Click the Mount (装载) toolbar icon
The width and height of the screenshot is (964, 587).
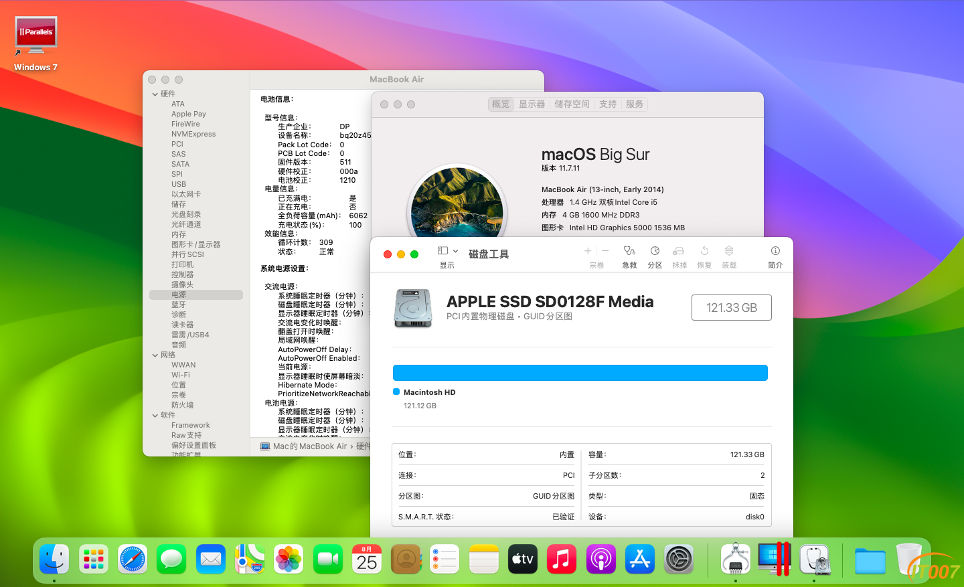point(729,251)
